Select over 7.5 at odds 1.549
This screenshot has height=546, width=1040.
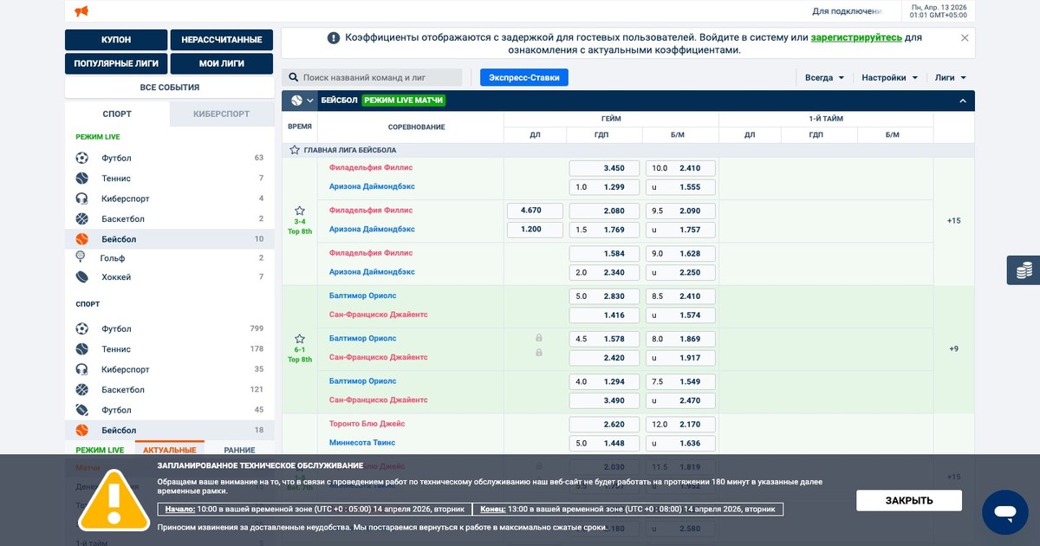point(680,382)
